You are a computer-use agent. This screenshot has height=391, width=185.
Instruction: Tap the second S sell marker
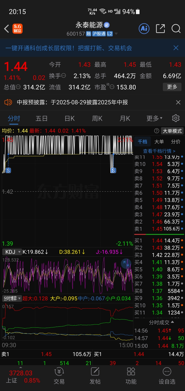coord(113,170)
